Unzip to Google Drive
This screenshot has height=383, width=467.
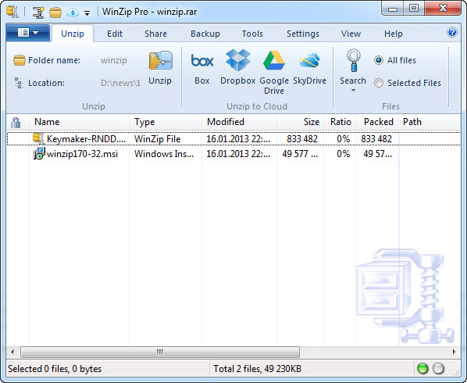(x=274, y=73)
